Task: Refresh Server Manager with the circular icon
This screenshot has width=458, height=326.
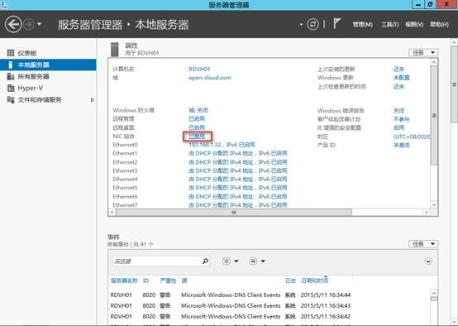Action: click(312, 24)
